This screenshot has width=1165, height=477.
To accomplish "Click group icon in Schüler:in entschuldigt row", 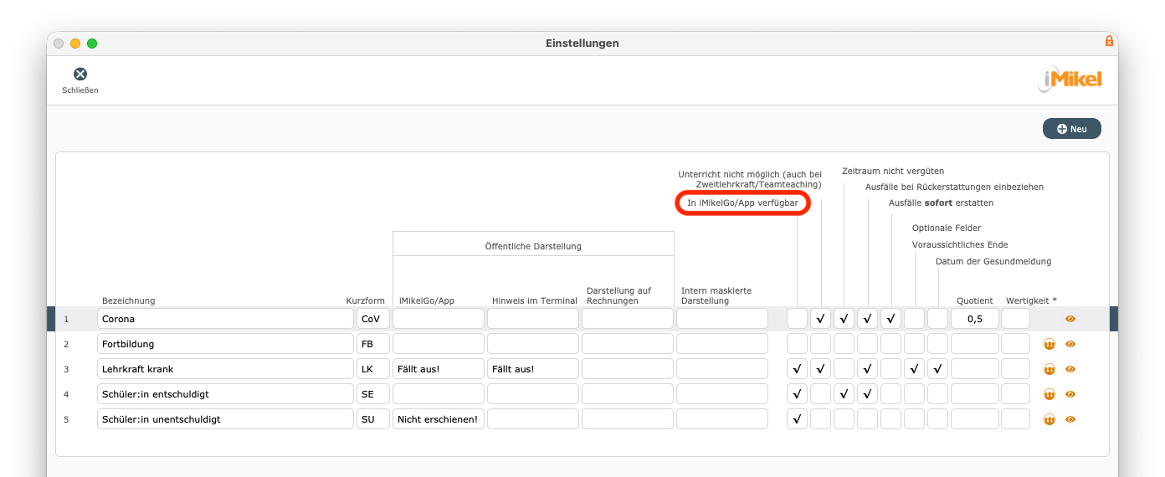I will pos(1050,394).
